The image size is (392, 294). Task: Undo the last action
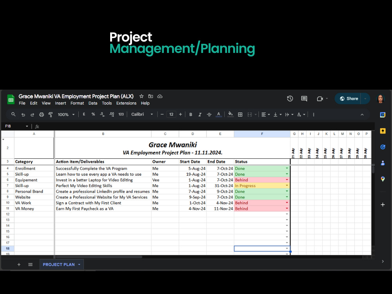23,114
